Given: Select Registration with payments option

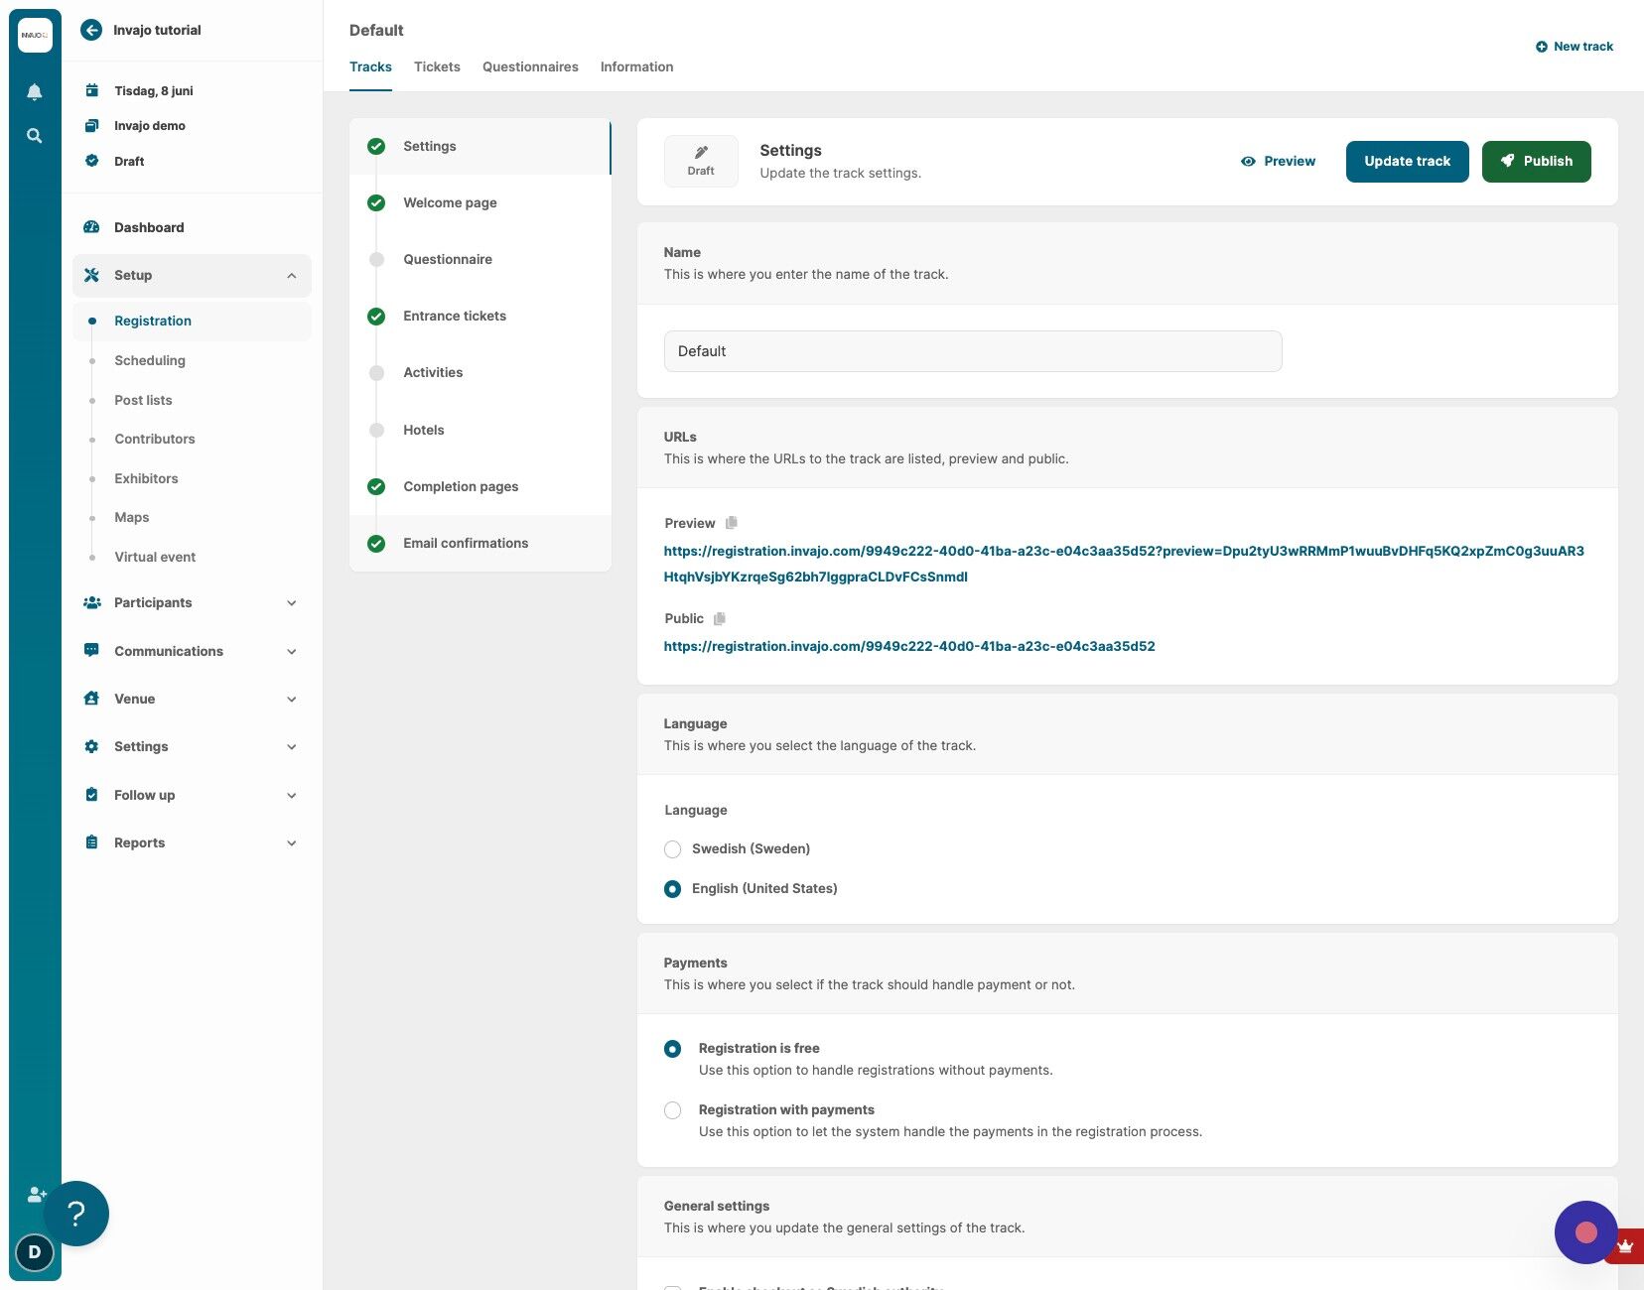Looking at the screenshot, I should click(x=672, y=1110).
